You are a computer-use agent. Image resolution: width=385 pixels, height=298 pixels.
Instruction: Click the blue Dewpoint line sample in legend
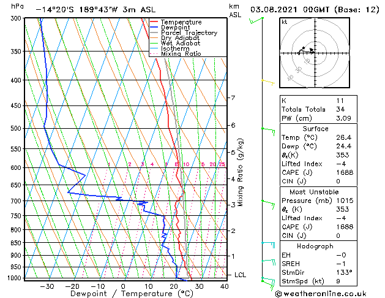pyautogui.click(x=154, y=28)
